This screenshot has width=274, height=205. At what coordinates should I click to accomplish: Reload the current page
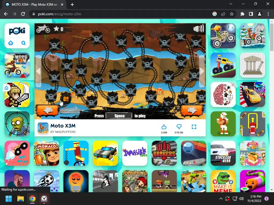click(x=23, y=14)
